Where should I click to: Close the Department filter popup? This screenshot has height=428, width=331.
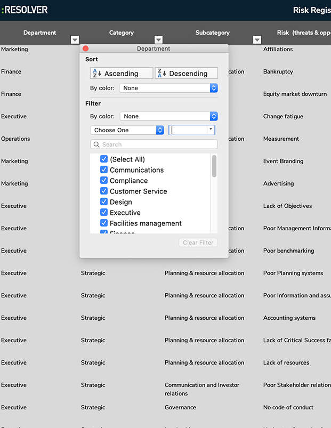point(86,49)
